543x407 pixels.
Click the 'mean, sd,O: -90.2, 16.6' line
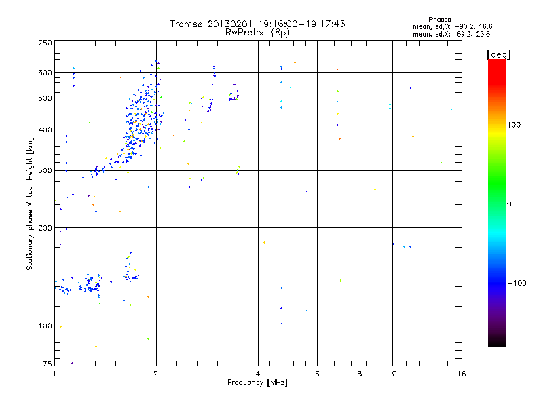coord(452,27)
